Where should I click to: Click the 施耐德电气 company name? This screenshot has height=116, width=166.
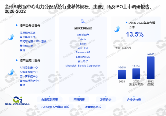click(x=83, y=35)
